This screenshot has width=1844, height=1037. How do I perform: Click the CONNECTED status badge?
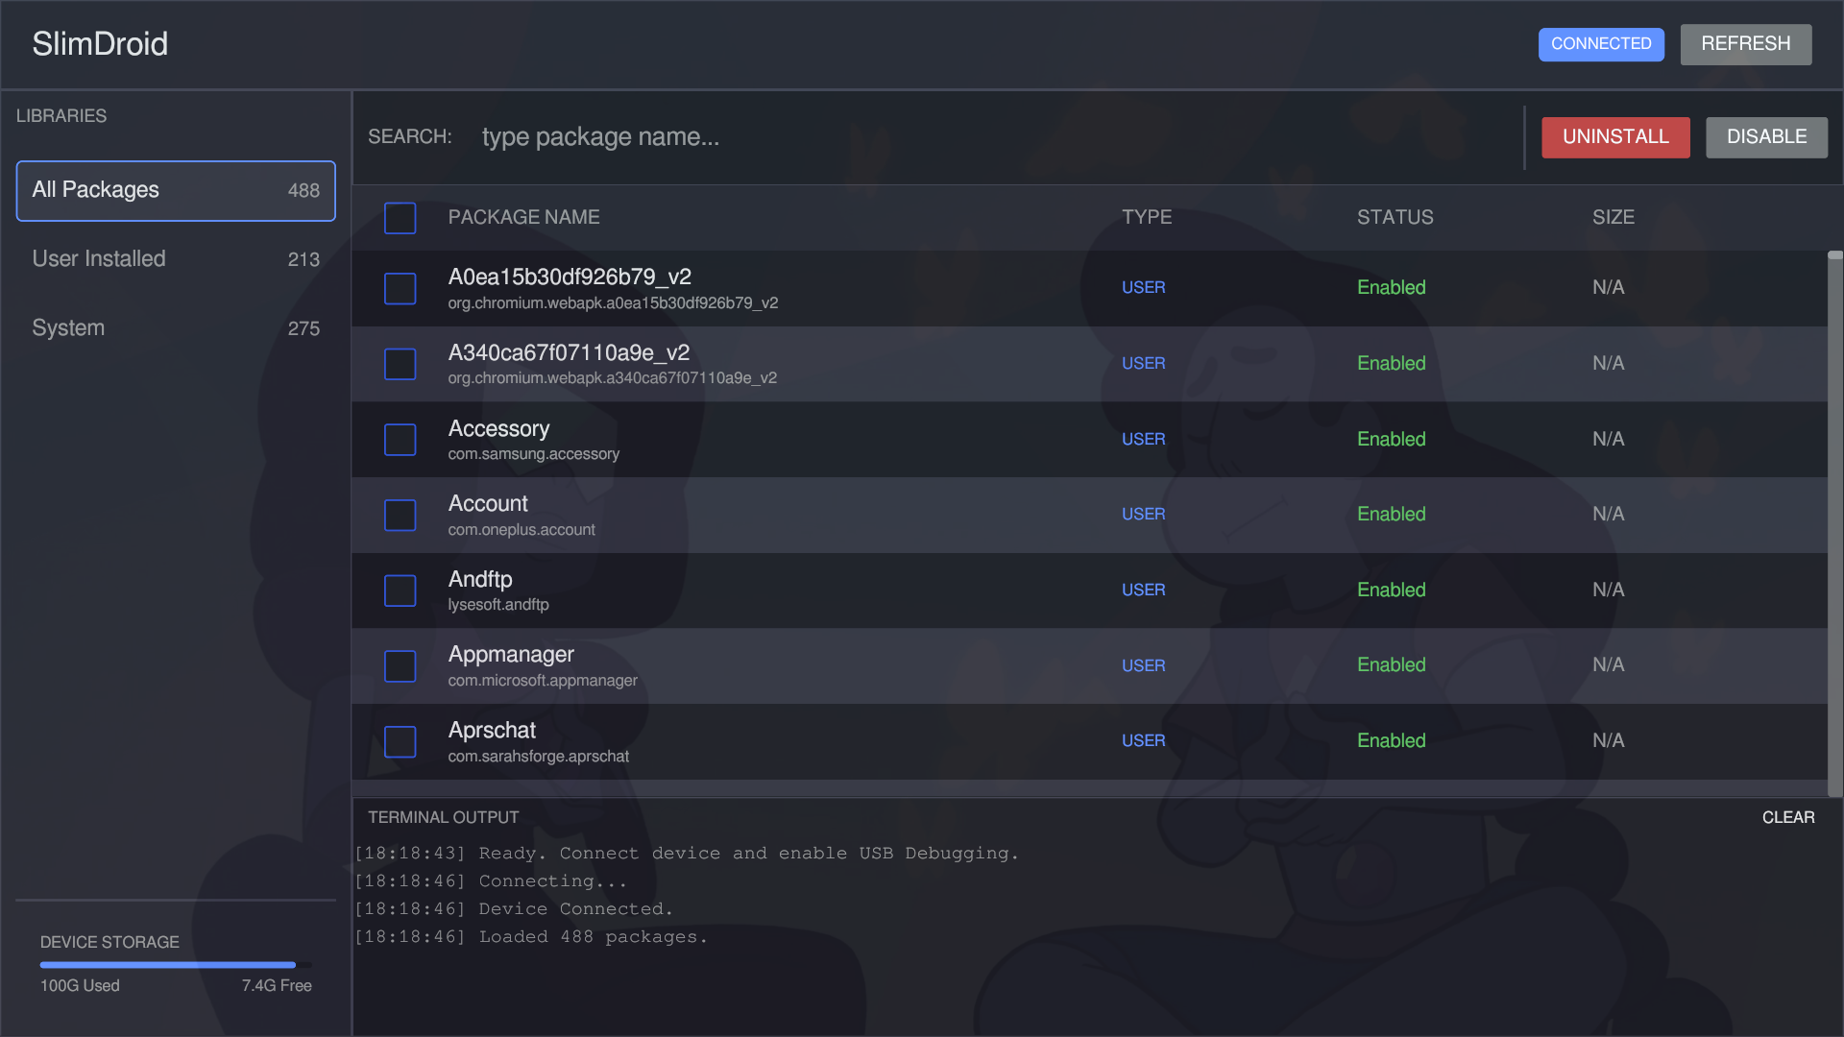tap(1600, 44)
